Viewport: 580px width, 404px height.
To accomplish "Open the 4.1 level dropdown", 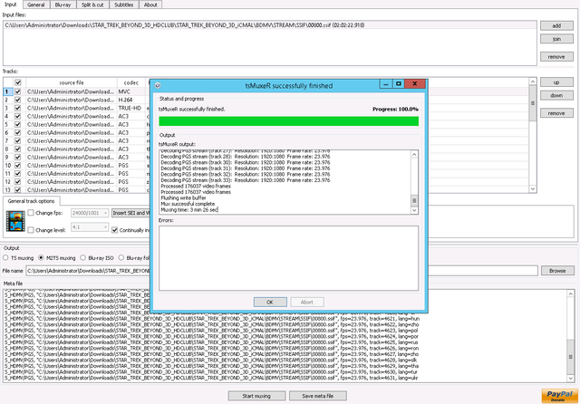I will (90, 227).
